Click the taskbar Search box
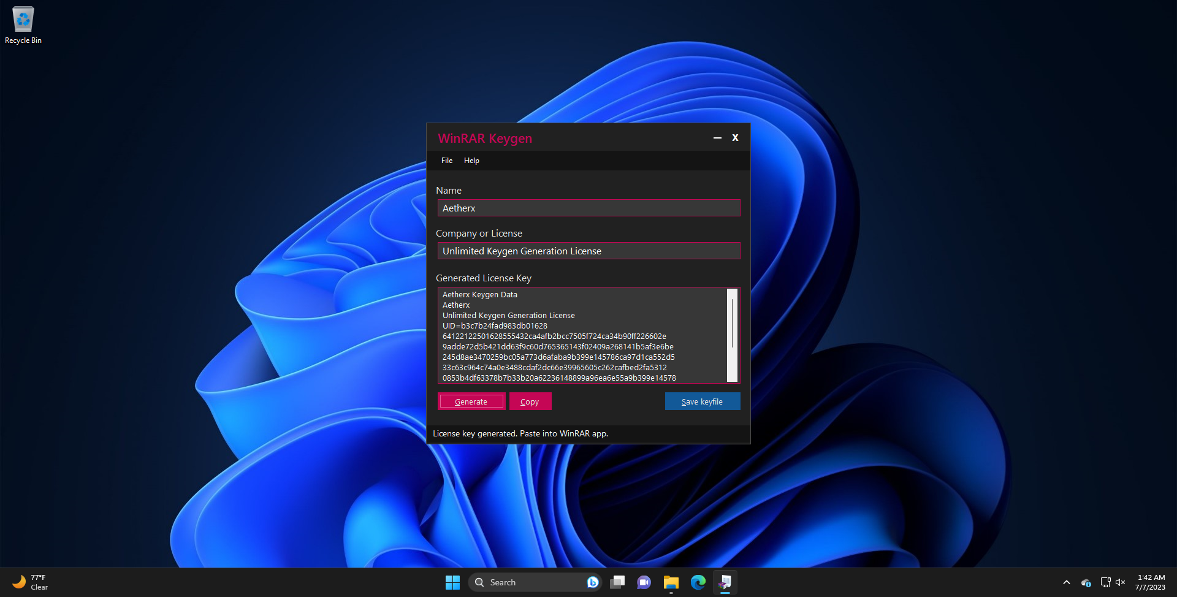 tap(535, 582)
